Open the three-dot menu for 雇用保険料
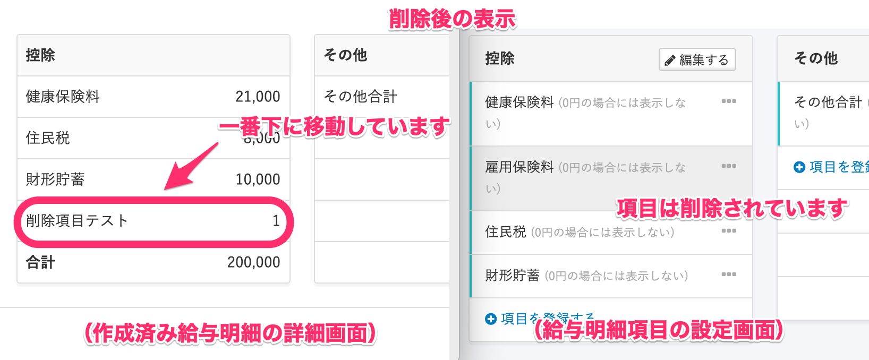This screenshot has width=869, height=360. (729, 166)
